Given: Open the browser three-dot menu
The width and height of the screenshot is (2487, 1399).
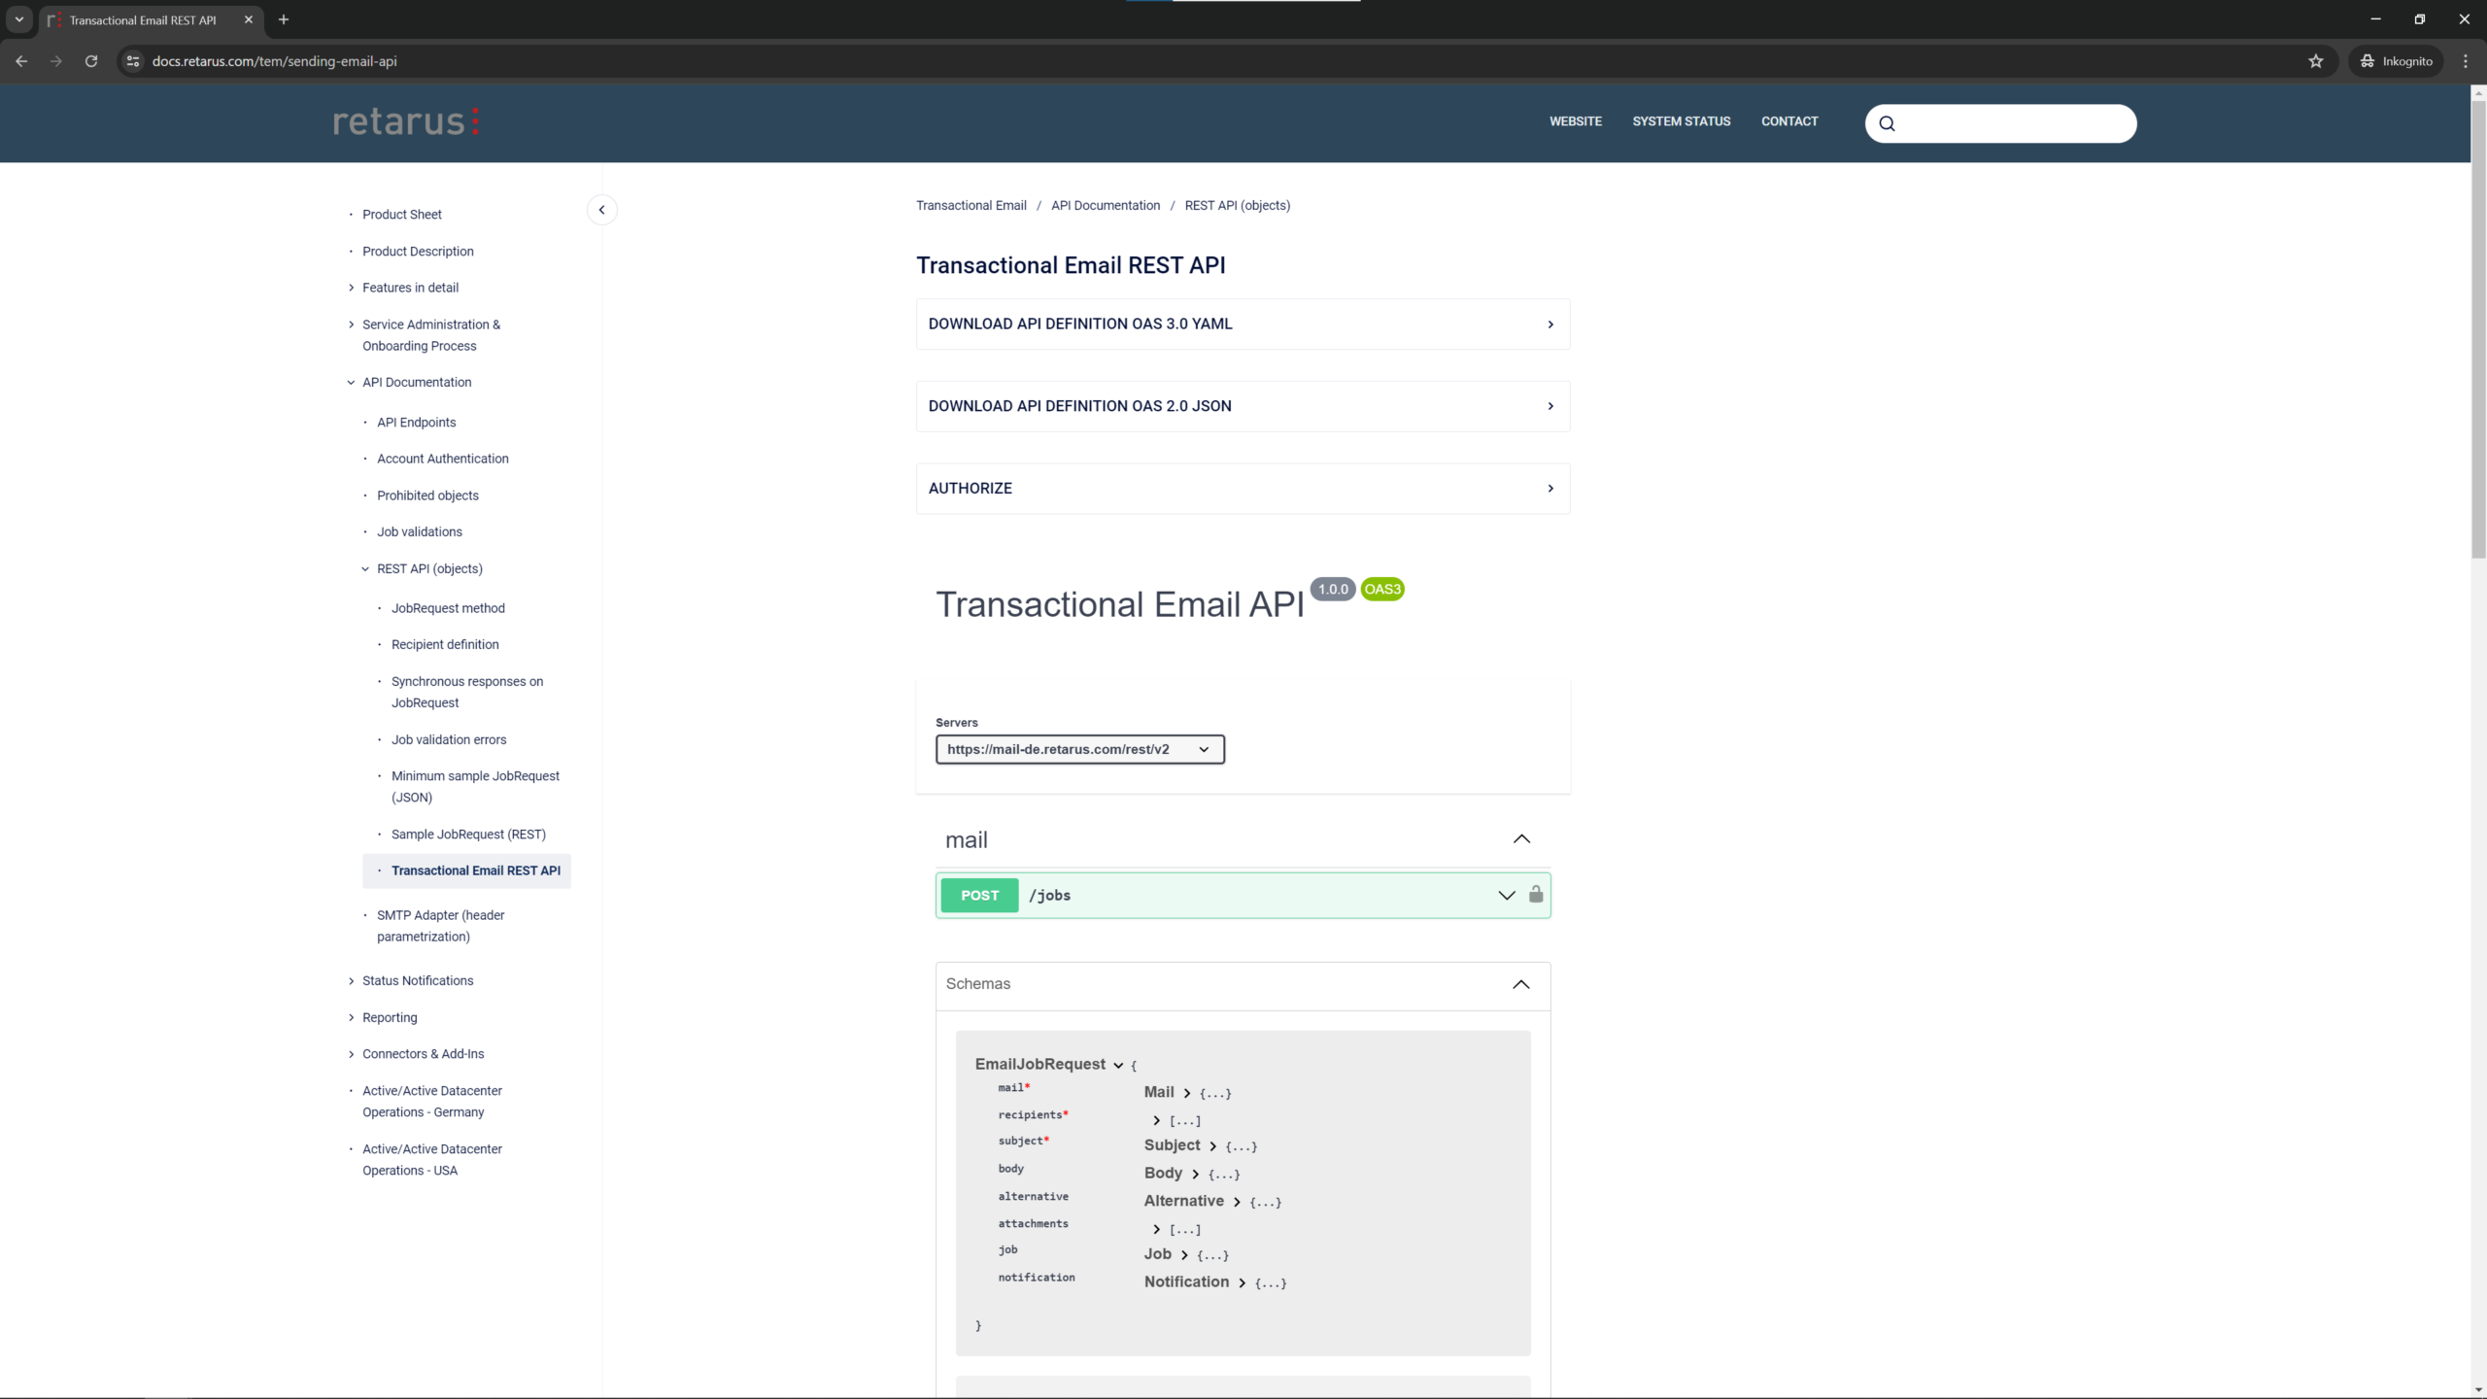Looking at the screenshot, I should [x=2466, y=61].
